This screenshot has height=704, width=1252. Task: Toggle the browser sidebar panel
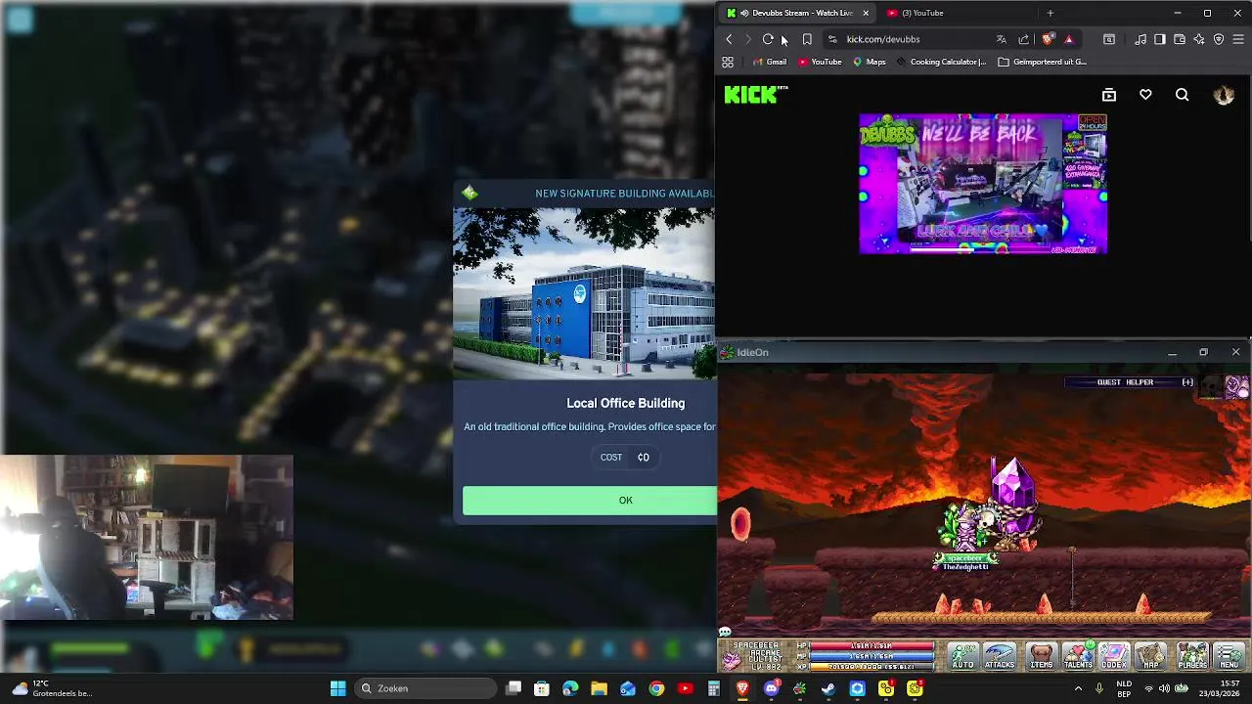(x=1160, y=39)
